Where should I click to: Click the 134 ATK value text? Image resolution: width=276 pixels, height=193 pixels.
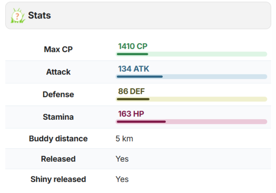click(x=133, y=69)
